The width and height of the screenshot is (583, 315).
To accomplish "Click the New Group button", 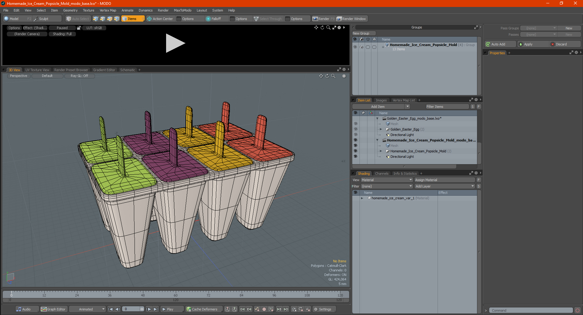I will tap(364, 33).
